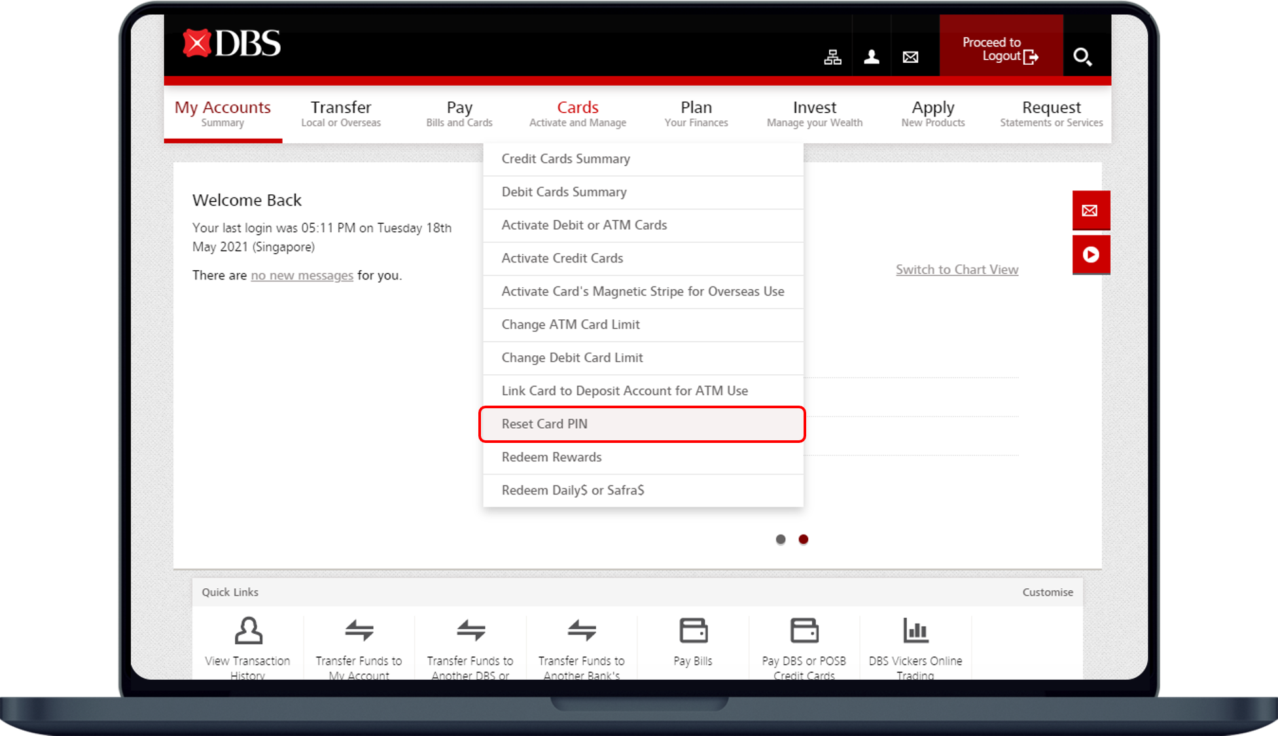Open View Transaction History quick link icon

point(248,631)
